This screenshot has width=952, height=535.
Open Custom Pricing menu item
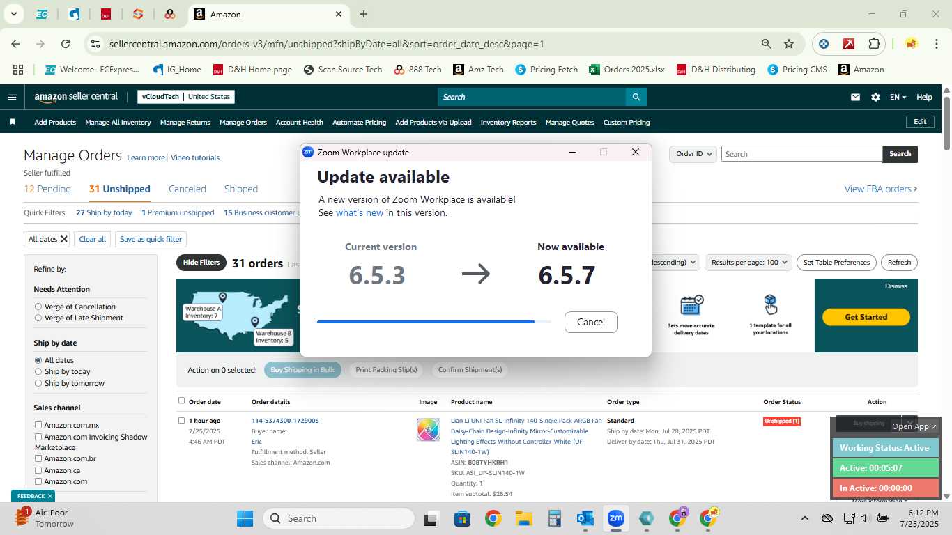[627, 122]
